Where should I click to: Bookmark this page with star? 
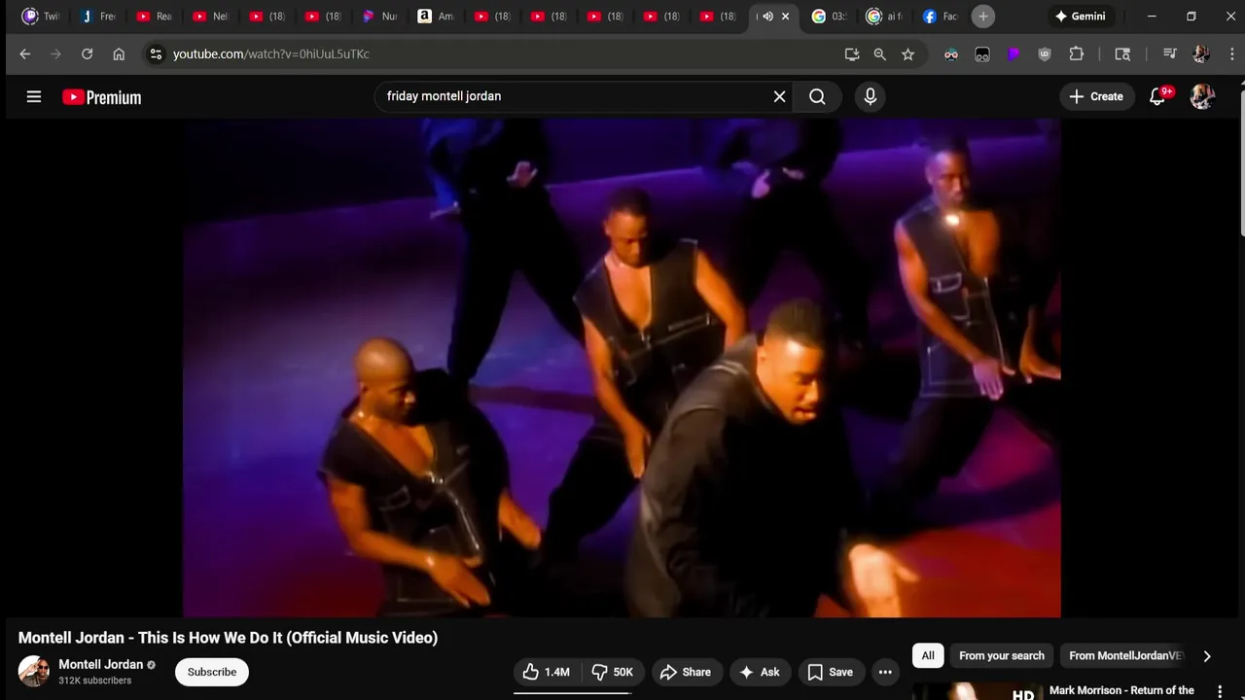pos(908,54)
